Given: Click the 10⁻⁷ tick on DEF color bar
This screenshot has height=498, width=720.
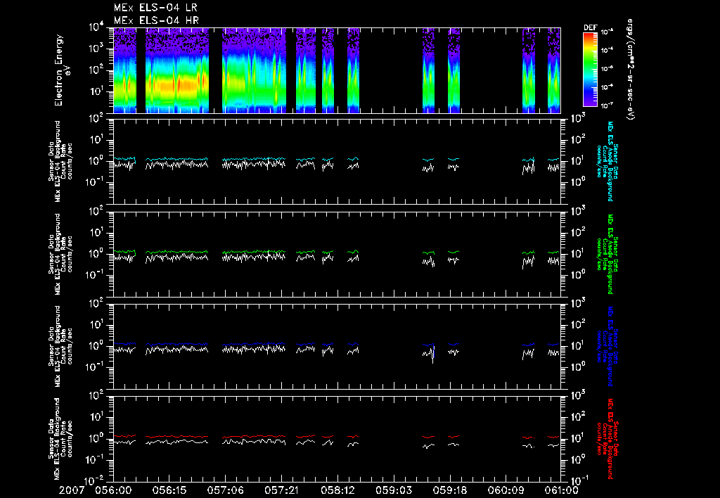Looking at the screenshot, I should pyautogui.click(x=608, y=106).
